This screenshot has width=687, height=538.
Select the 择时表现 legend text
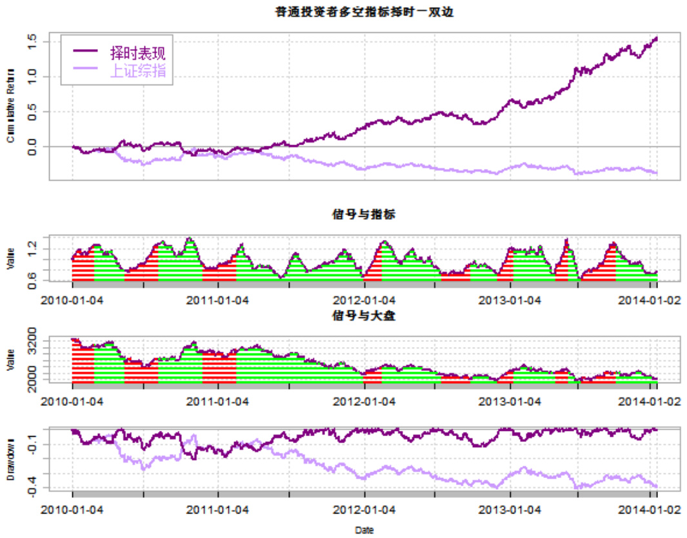(137, 52)
